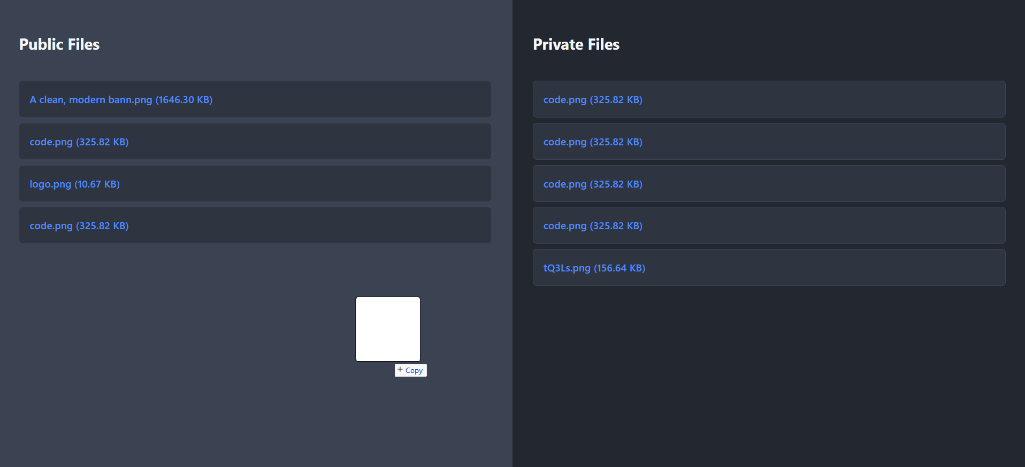Image resolution: width=1025 pixels, height=467 pixels.
Task: Click the 1646.30 KB size label of the banner file
Action: pyautogui.click(x=184, y=100)
